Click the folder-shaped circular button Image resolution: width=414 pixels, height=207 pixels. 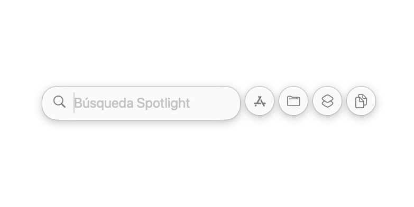coord(293,101)
